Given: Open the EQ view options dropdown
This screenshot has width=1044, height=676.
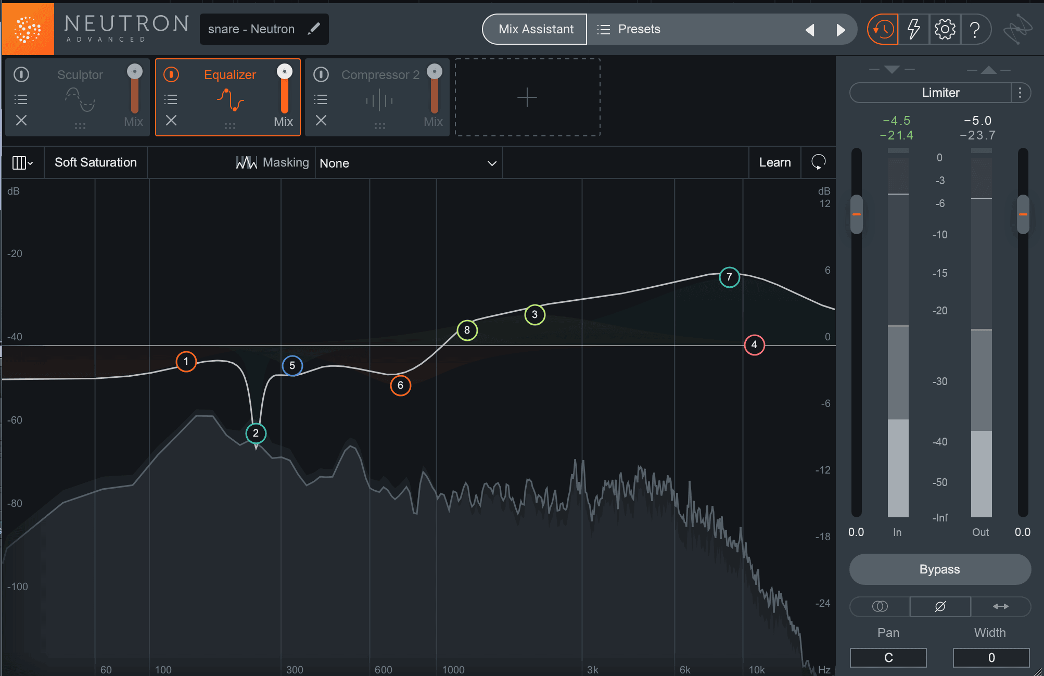Looking at the screenshot, I should pyautogui.click(x=22, y=163).
